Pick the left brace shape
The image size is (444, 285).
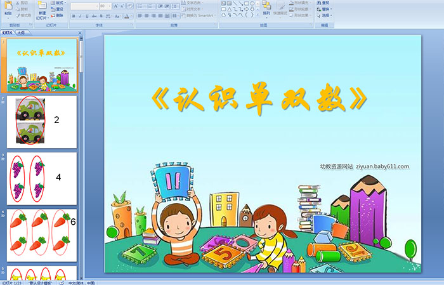point(246,15)
